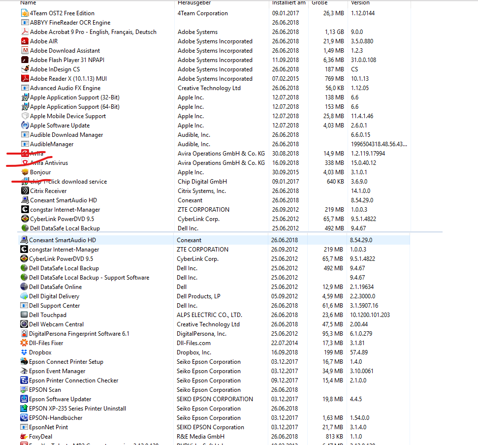
Task: Click the Adobe AIR icon
Action: [x=25, y=41]
